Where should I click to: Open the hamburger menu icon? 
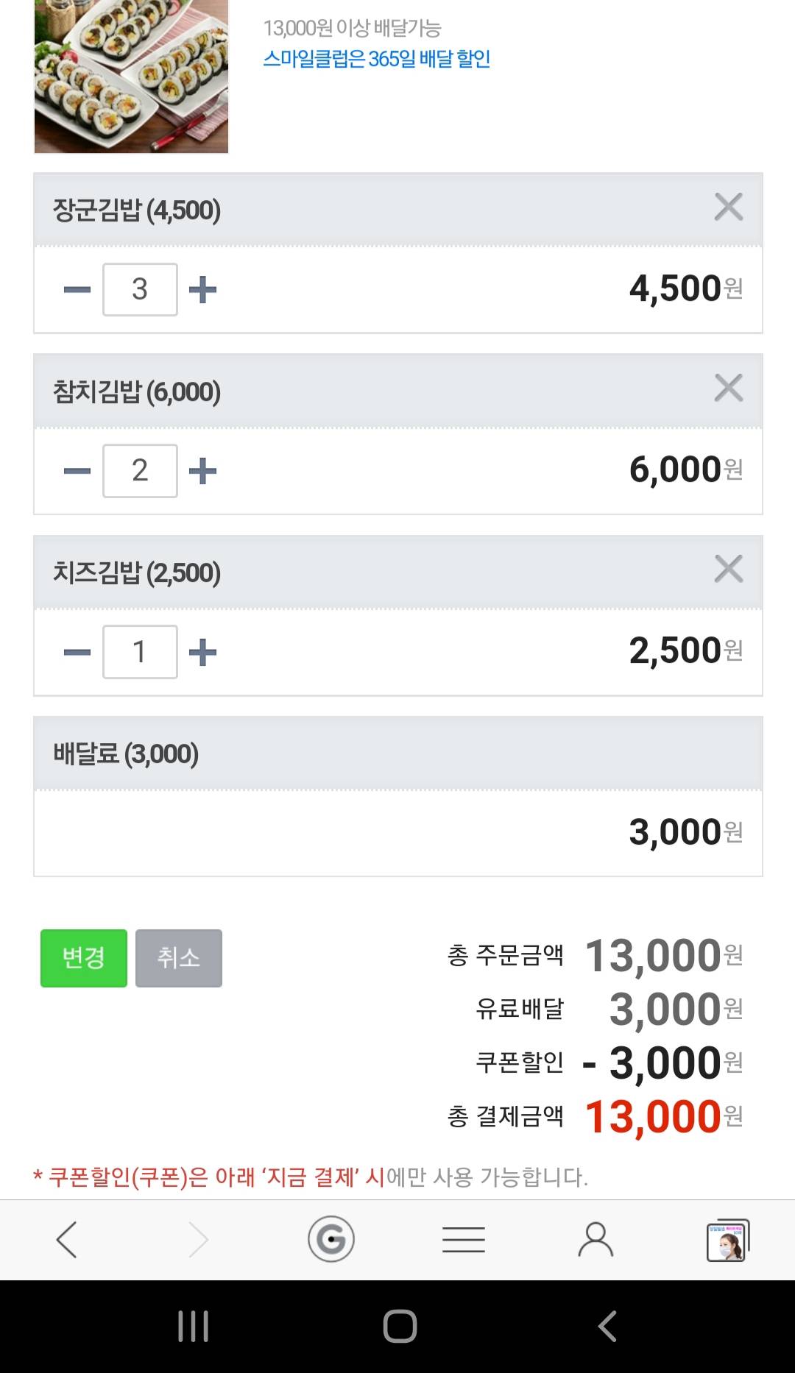[464, 1240]
